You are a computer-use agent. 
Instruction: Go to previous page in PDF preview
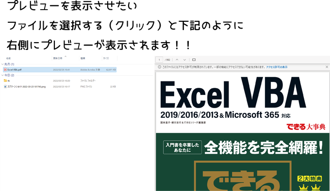point(177,60)
